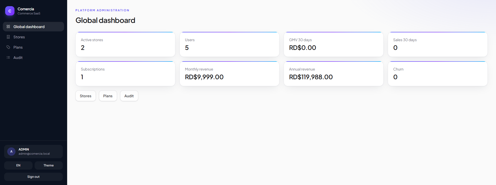
Task: Open Plans from the sidebar menu
Action: 33,47
